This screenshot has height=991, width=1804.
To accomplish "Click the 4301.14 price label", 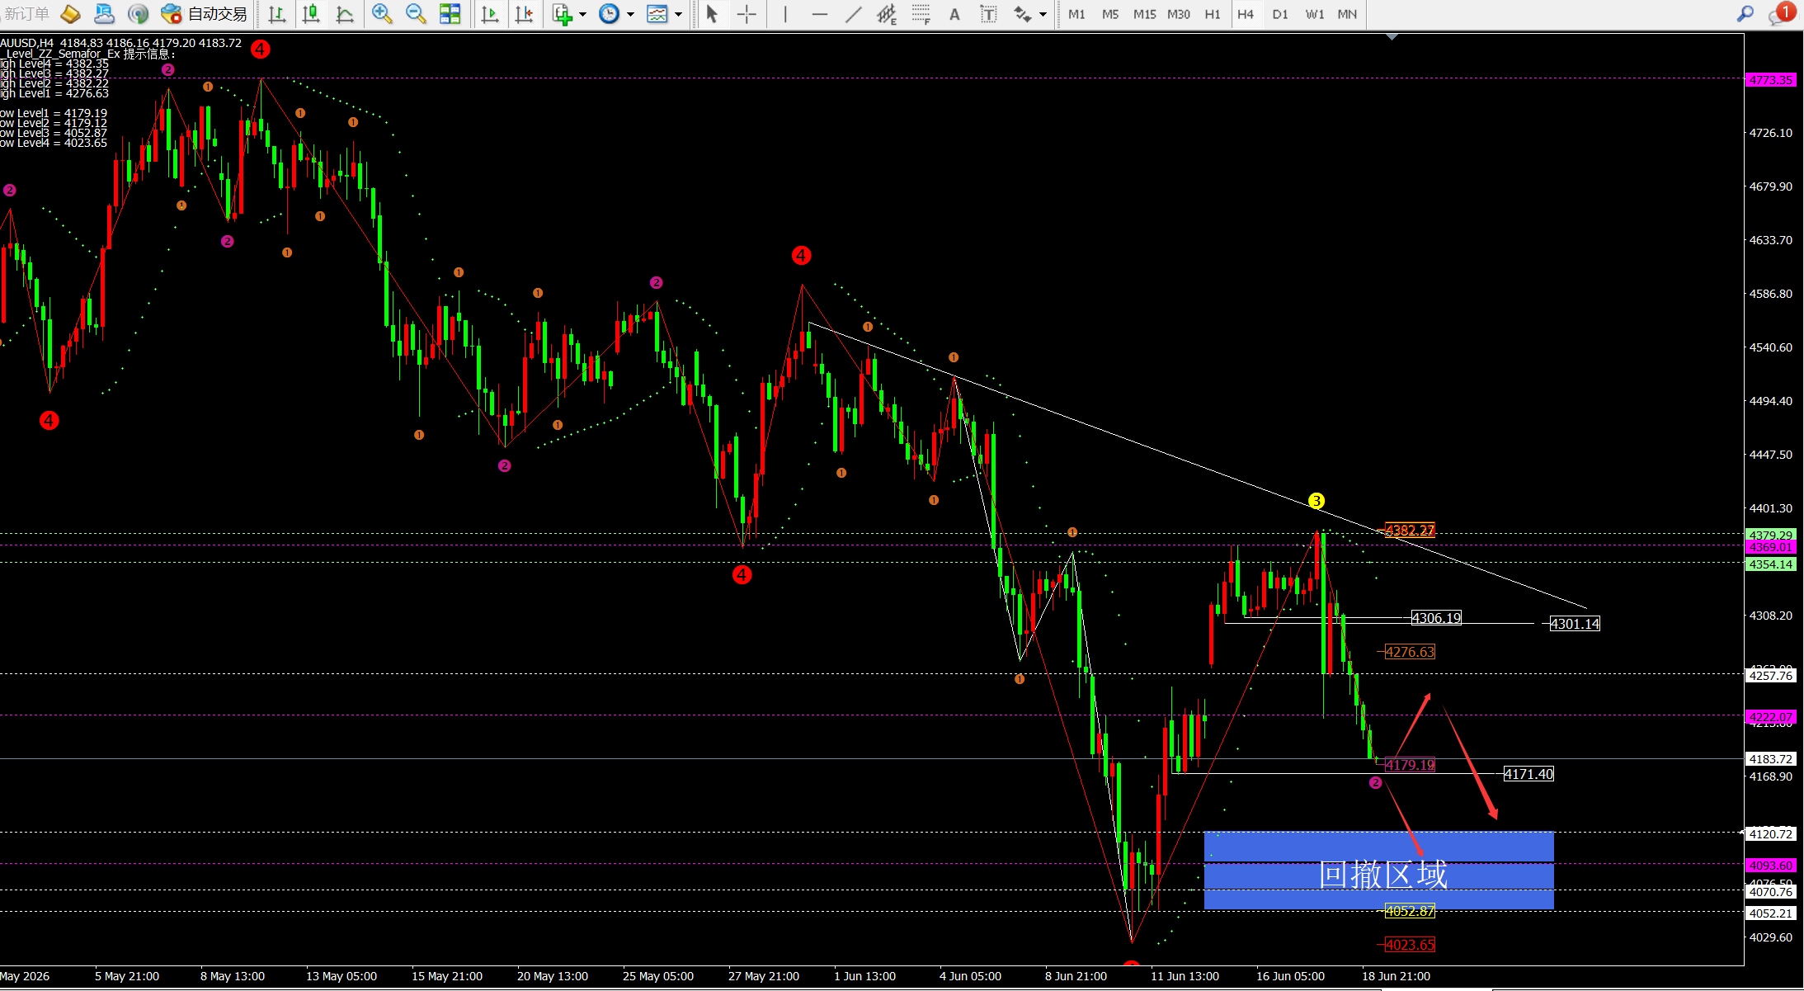I will click(1575, 624).
